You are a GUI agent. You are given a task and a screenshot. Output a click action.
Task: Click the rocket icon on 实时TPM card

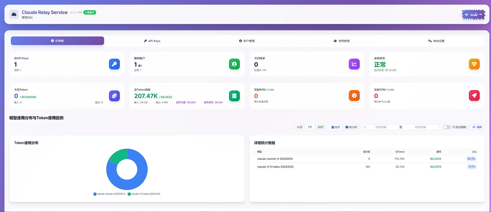(474, 95)
